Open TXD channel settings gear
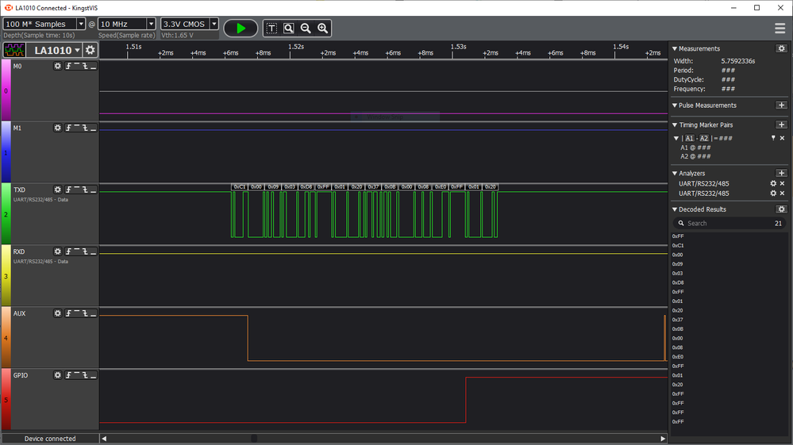 coord(57,190)
